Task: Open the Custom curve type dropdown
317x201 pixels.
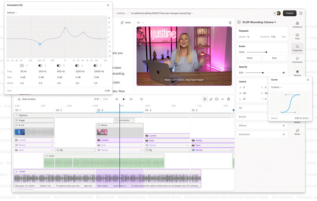Action: (x=276, y=87)
